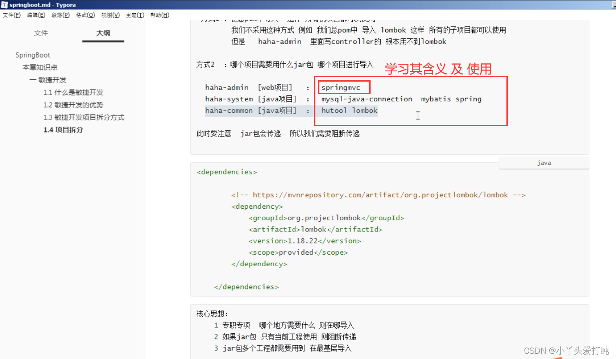Image resolution: width=616 pixels, height=359 pixels.
Task: Click the java code language field
Action: click(544, 163)
